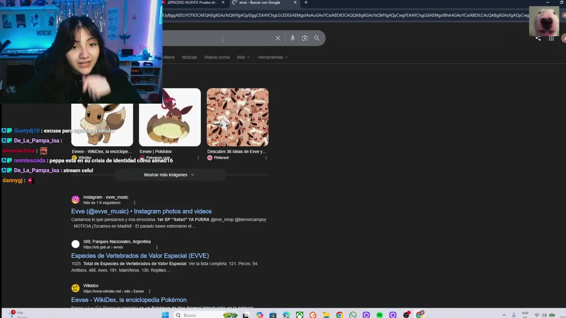Click the Instagram result logo icon

76,200
